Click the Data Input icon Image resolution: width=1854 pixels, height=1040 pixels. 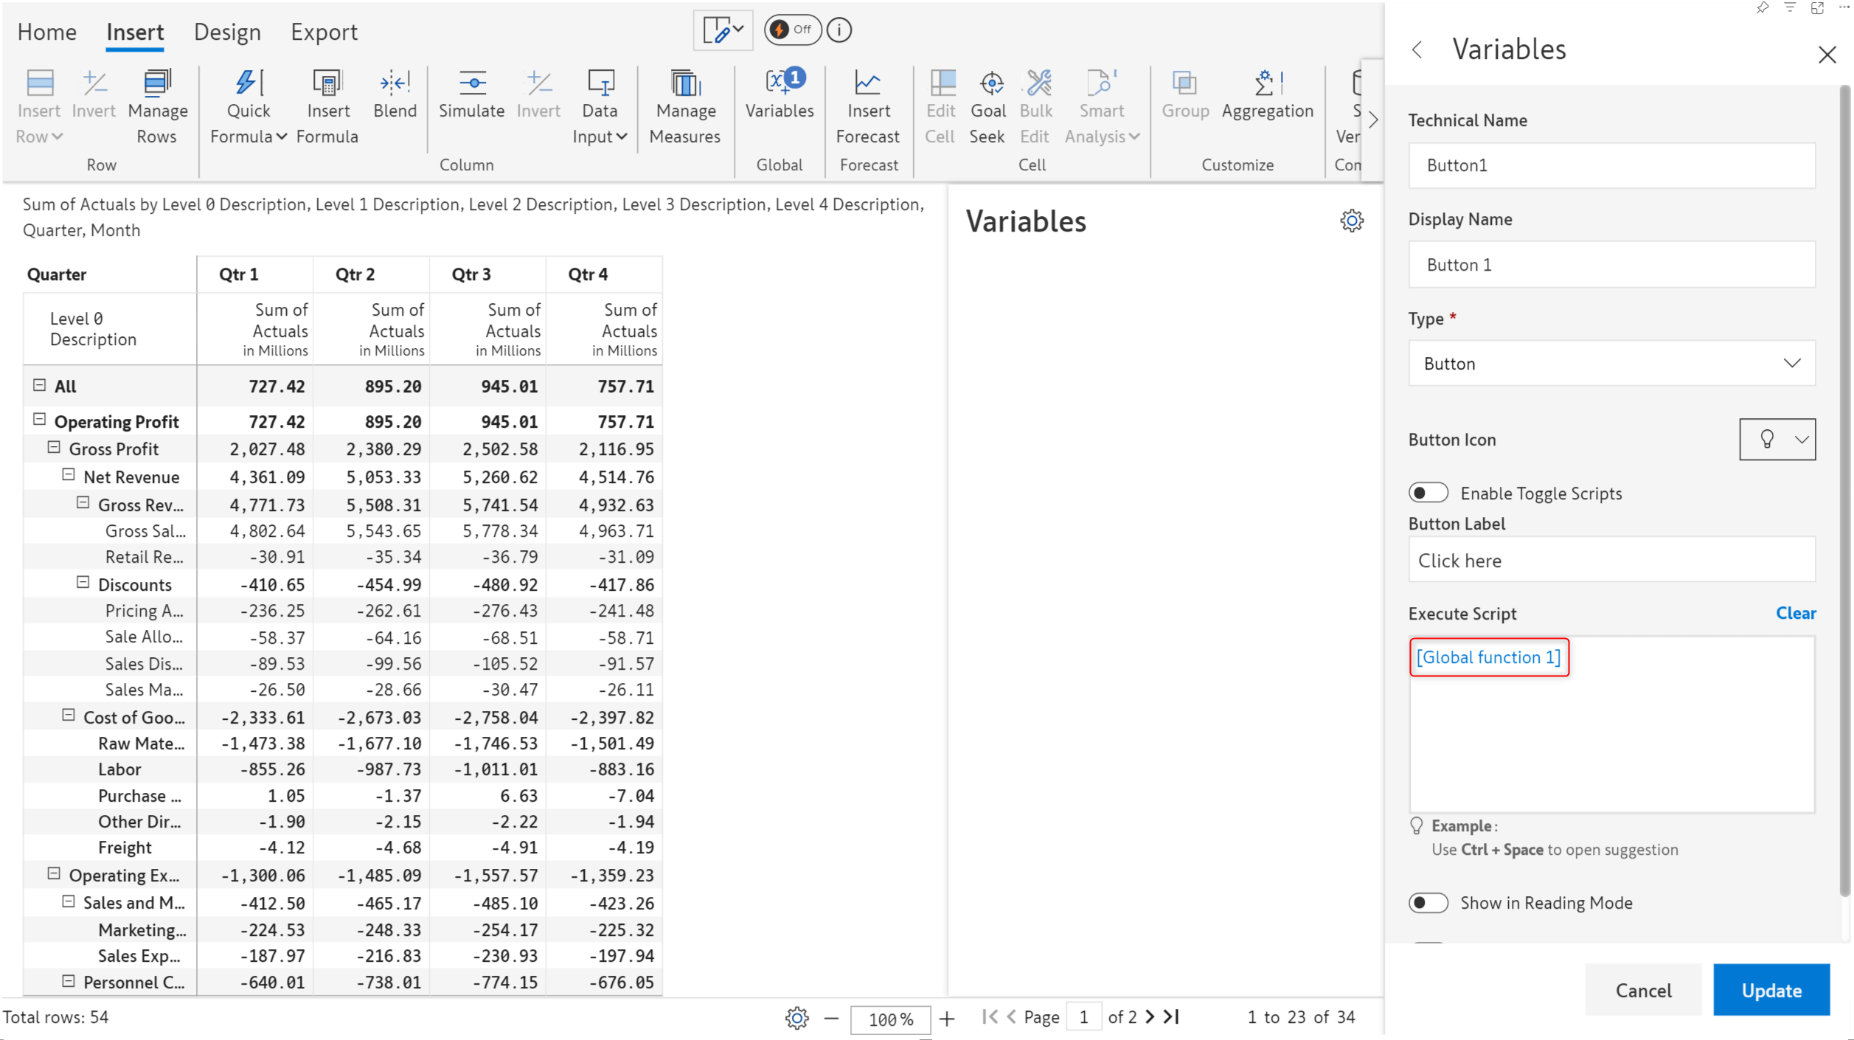pyautogui.click(x=600, y=83)
